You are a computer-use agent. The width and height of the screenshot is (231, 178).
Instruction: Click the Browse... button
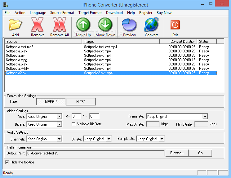[177, 153]
